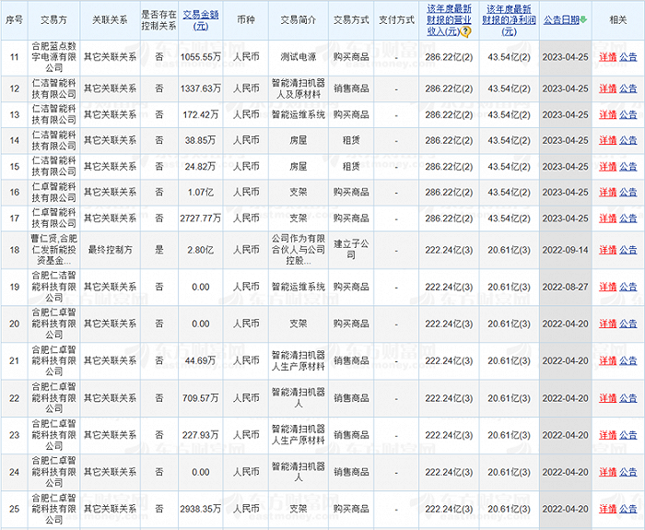Open 公告 for row 15
The image size is (645, 530).
pyautogui.click(x=628, y=167)
